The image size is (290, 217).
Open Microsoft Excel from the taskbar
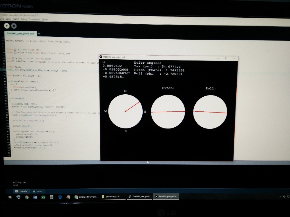tap(43, 197)
